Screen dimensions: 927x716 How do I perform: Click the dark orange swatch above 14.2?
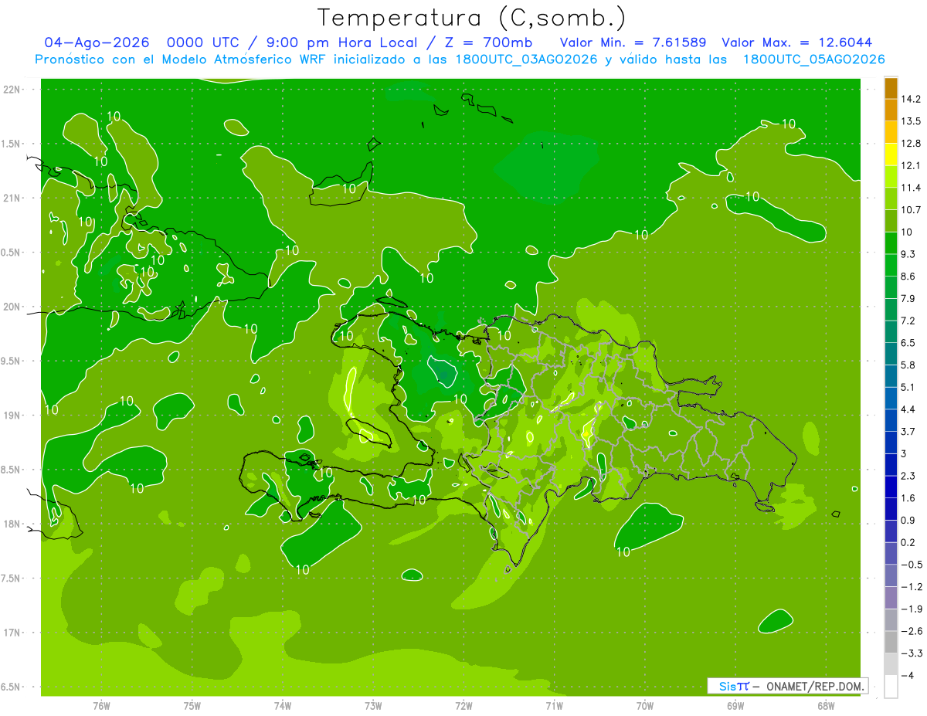pos(891,87)
